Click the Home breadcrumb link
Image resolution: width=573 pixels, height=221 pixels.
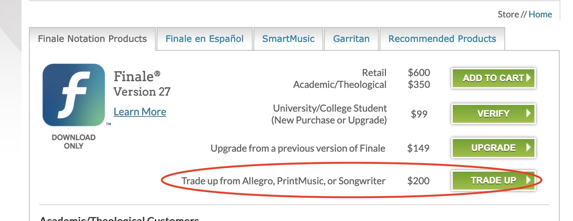(540, 14)
